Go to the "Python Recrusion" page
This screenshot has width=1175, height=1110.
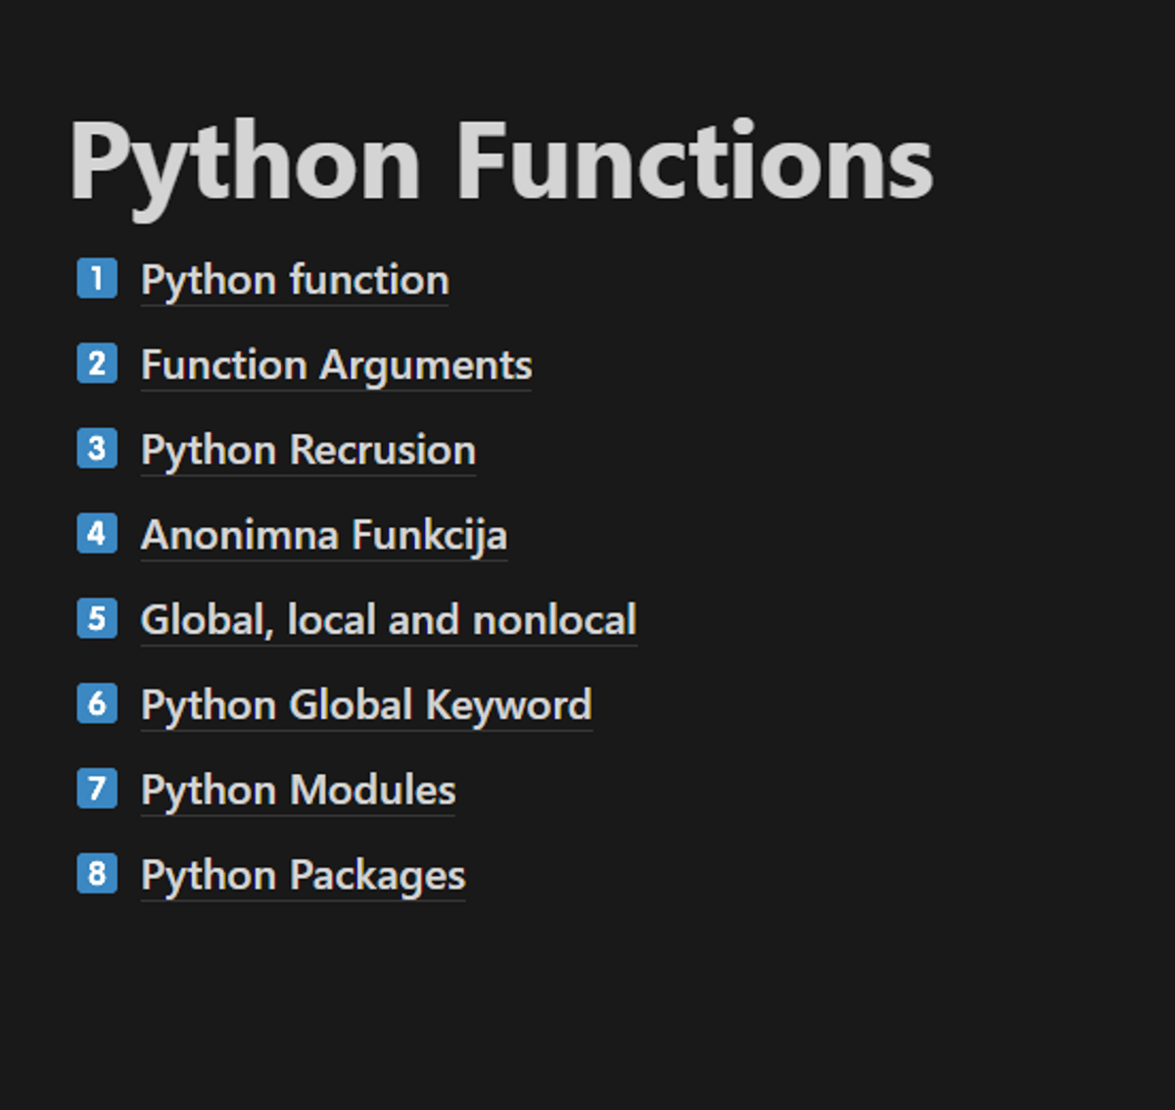pyautogui.click(x=307, y=451)
